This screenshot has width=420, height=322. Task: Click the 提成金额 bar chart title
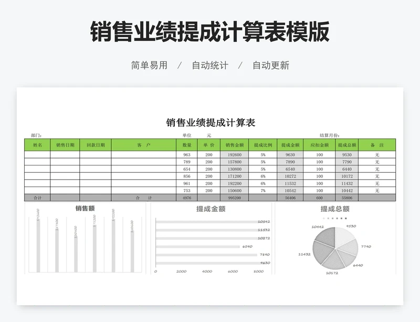[211, 209]
